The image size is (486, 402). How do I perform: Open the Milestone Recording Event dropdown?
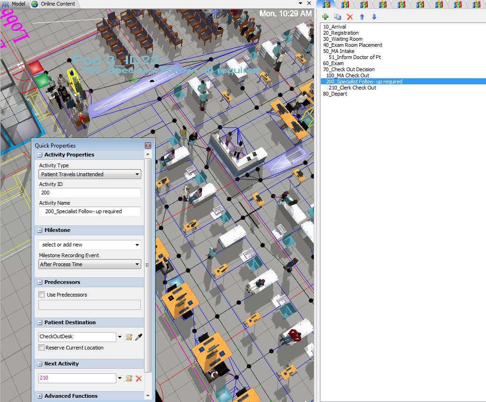90,264
